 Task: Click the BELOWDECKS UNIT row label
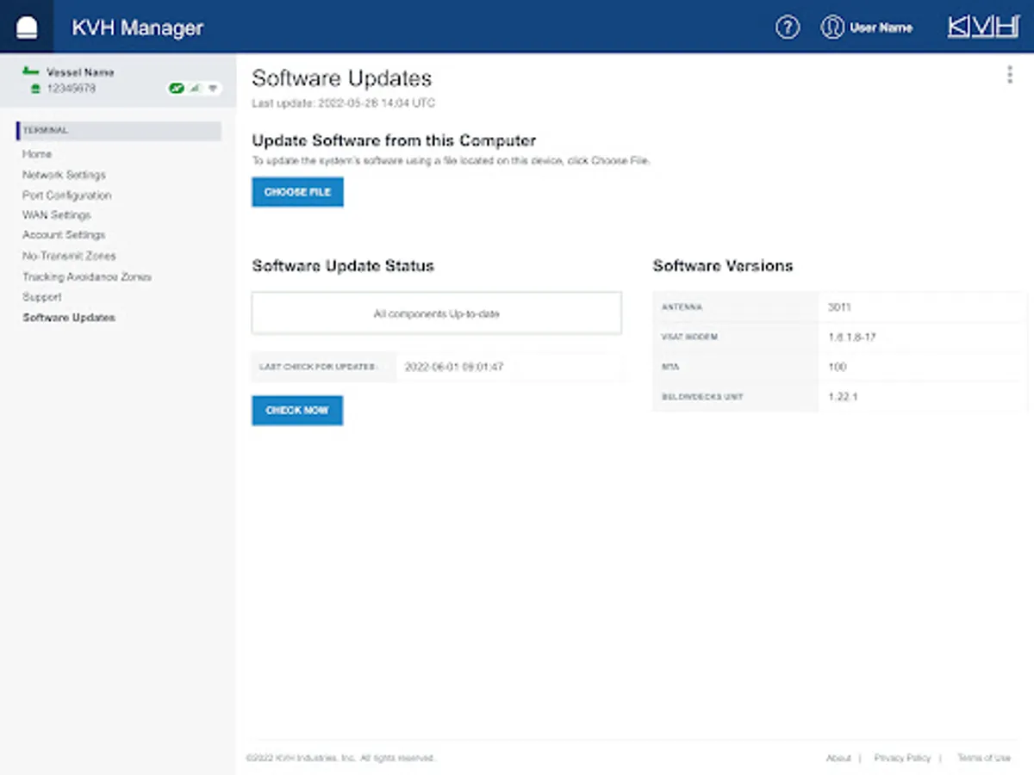(x=702, y=397)
